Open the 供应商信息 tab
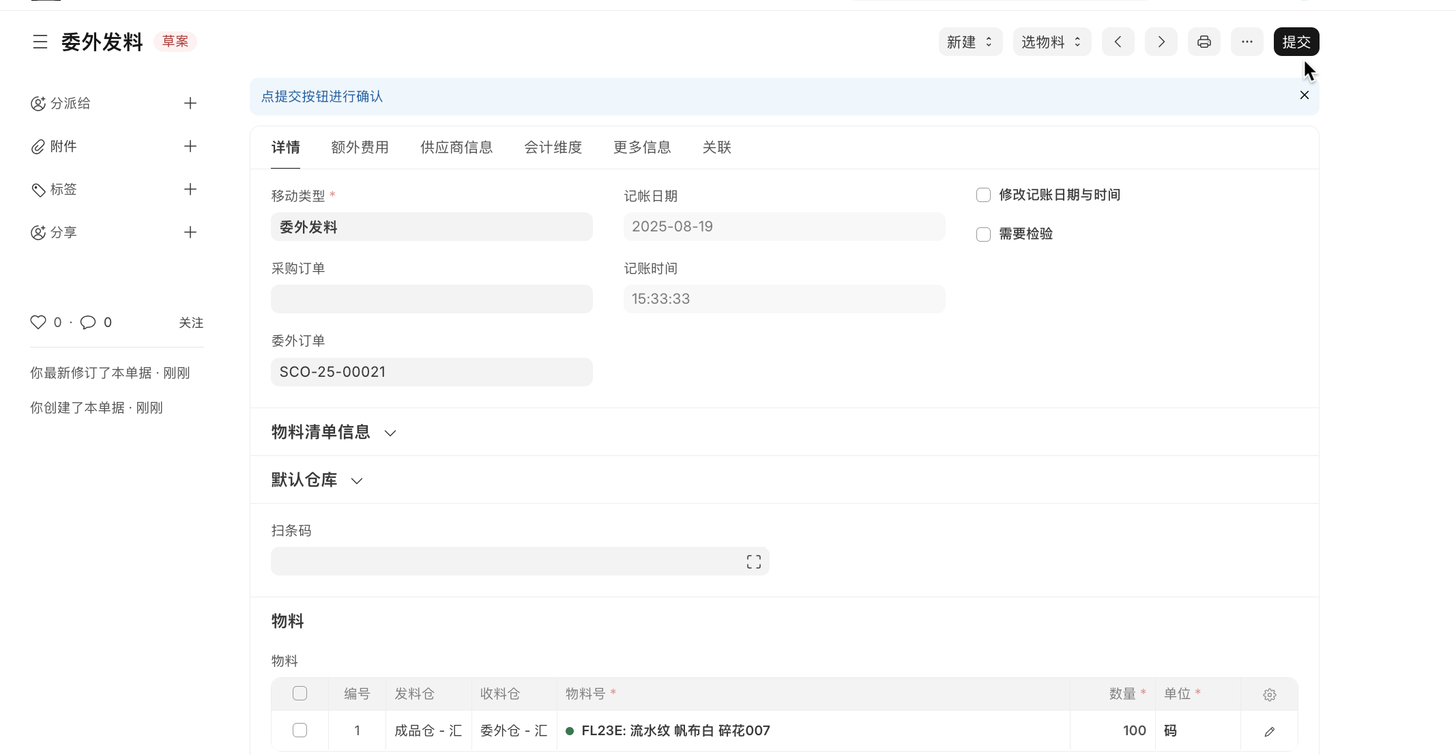 click(x=456, y=147)
